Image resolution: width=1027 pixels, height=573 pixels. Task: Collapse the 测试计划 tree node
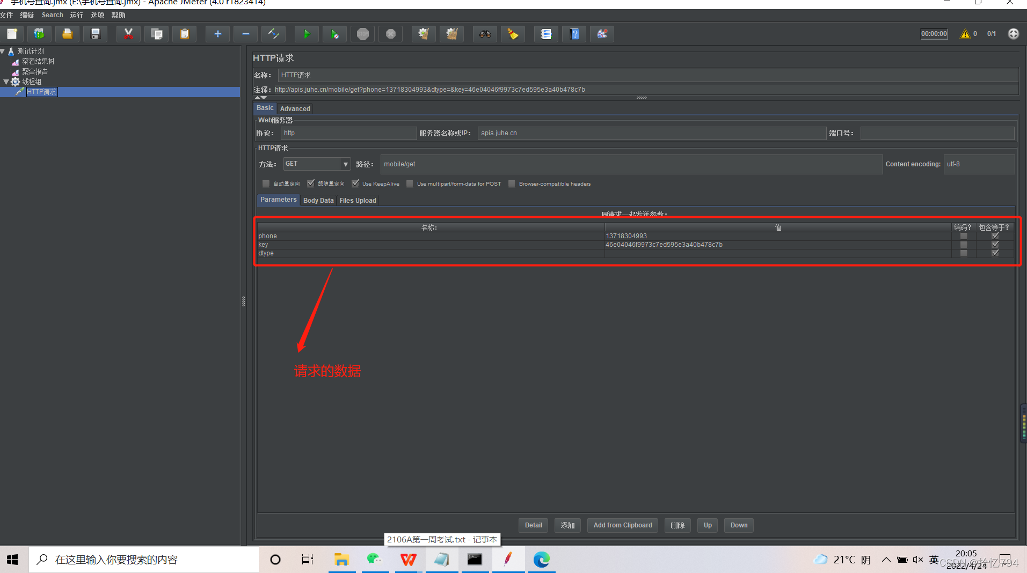tap(3, 52)
